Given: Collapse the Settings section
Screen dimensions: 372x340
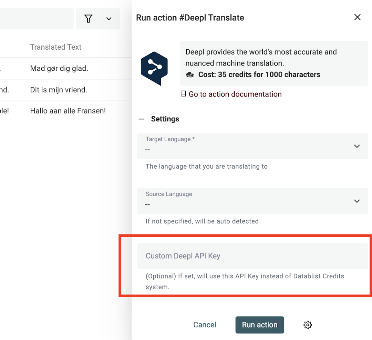Looking at the screenshot, I should 141,119.
